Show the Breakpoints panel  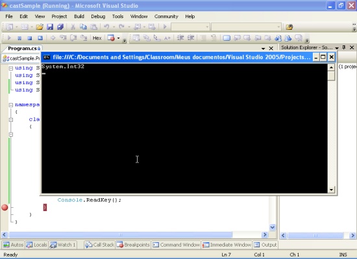coord(133,245)
